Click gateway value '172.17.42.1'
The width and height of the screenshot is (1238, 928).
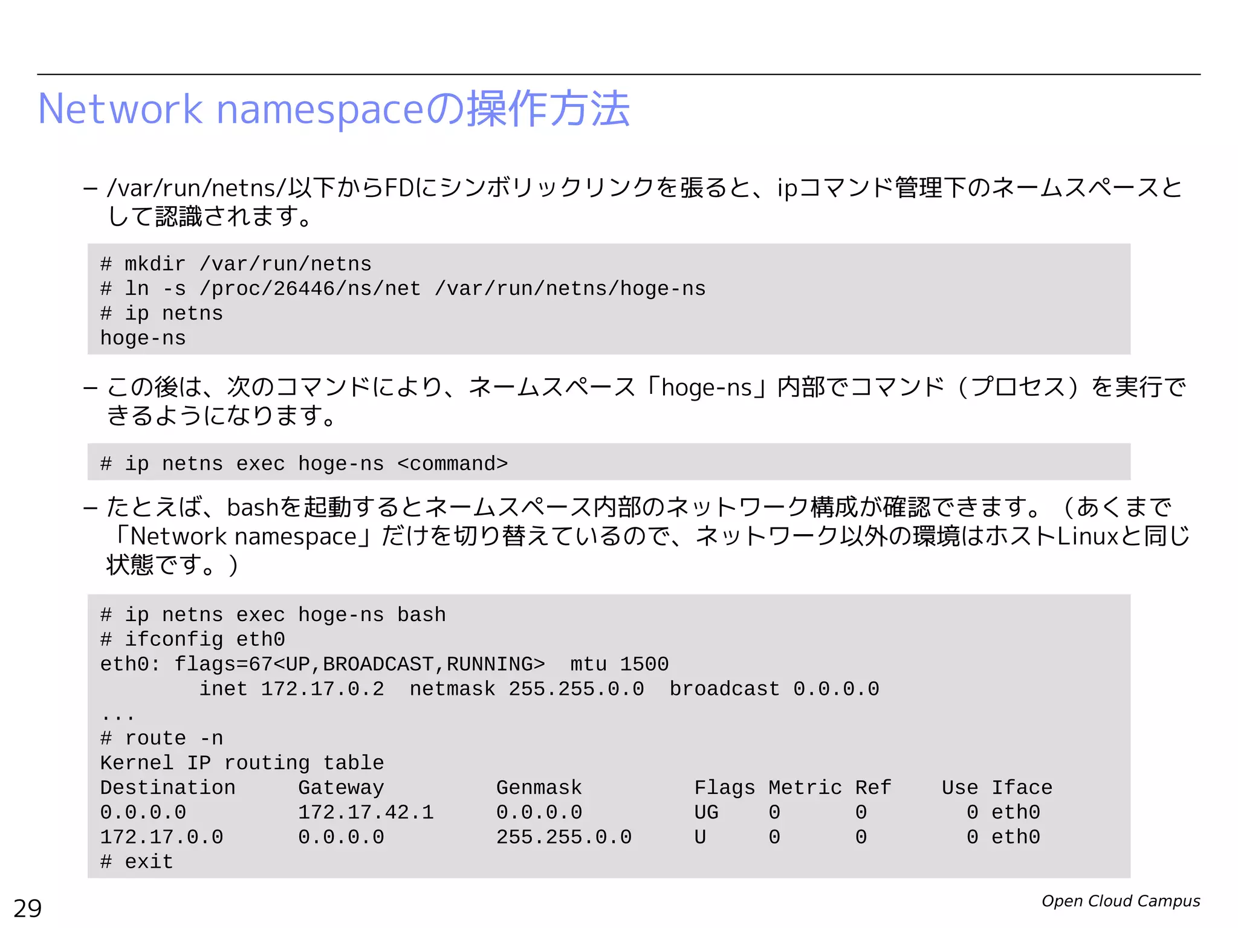pos(366,812)
